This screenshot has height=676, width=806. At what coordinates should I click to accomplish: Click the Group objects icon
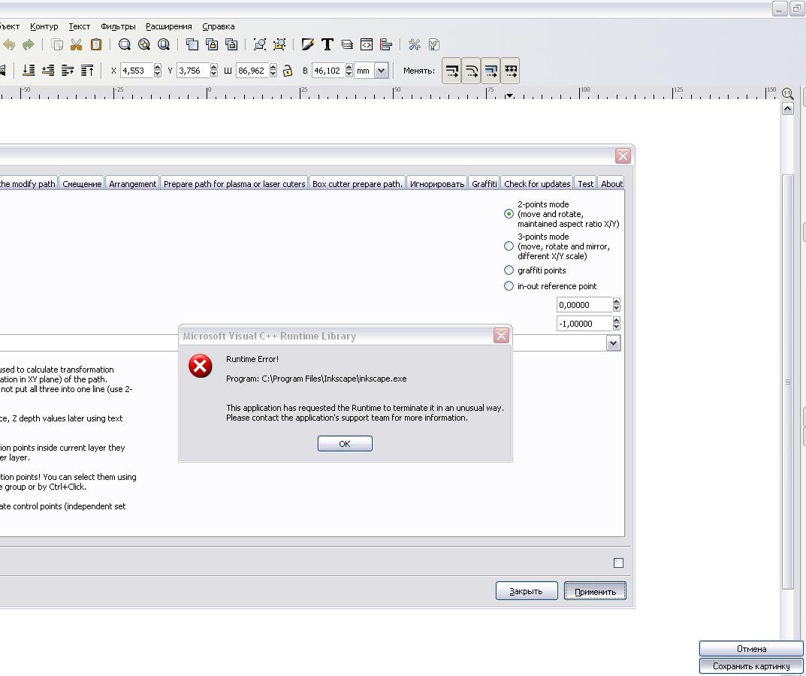click(260, 45)
